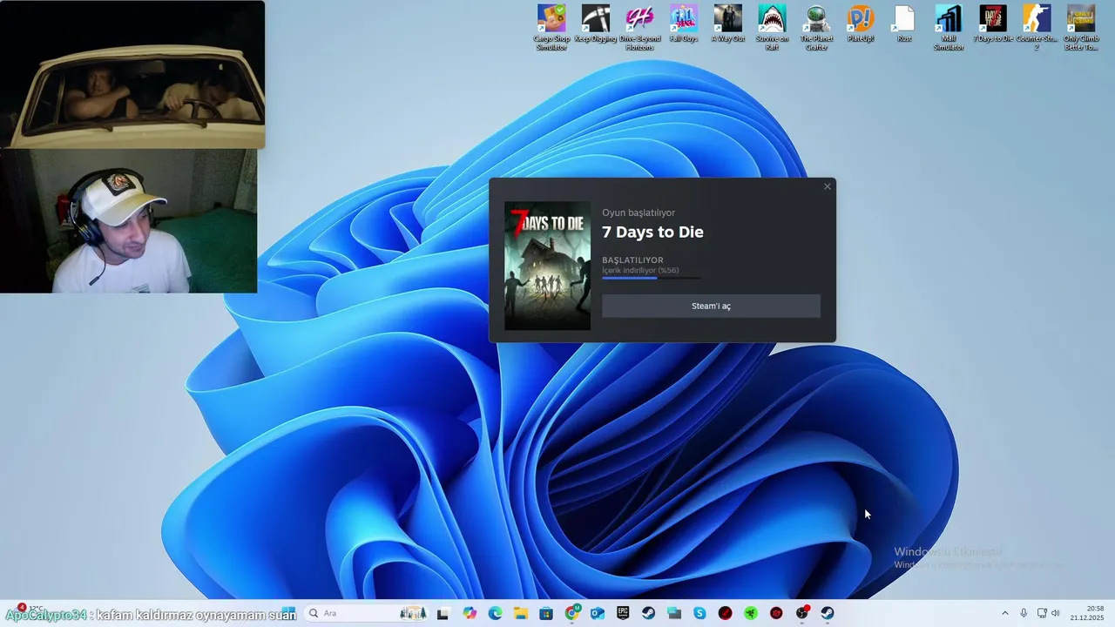Select the Fall Guys desktop icon
The image size is (1115, 627).
point(684,24)
